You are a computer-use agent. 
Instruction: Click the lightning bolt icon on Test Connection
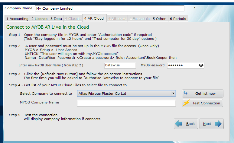pyautogui.click(x=186, y=103)
